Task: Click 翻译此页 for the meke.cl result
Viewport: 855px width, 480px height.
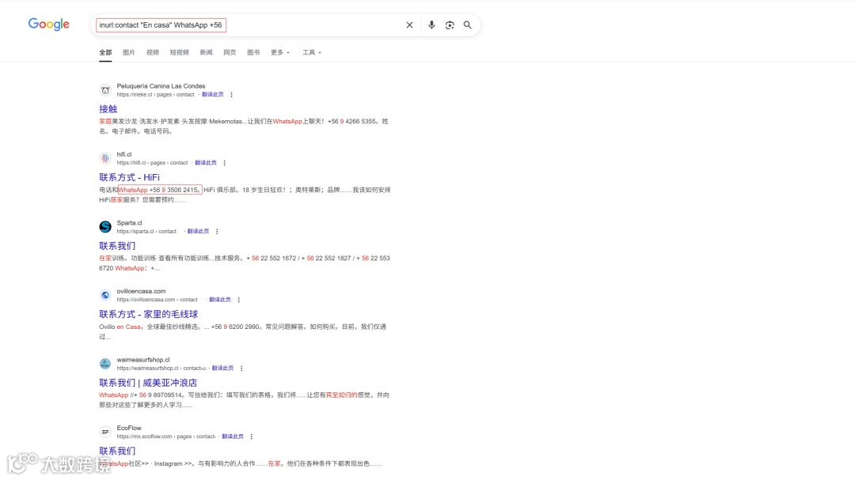Action: [x=213, y=95]
